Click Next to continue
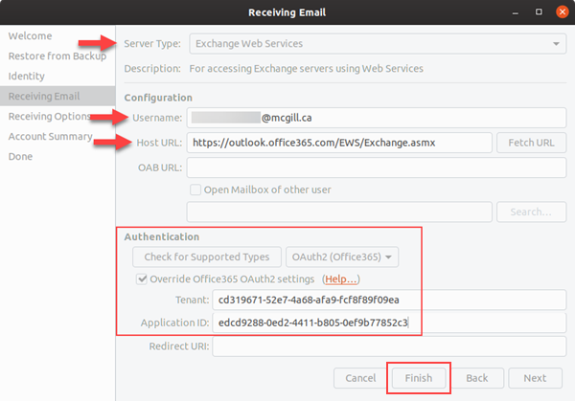575x401 pixels. point(535,378)
